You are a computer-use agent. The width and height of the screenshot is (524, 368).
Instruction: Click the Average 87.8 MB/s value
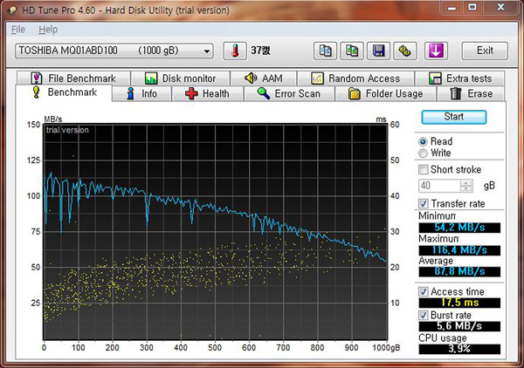(x=459, y=271)
